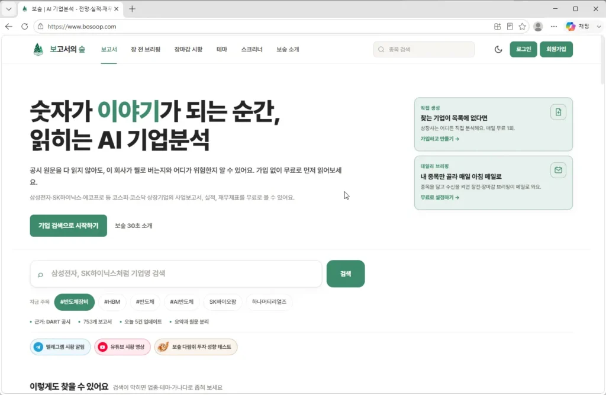606x395 pixels.
Task: Click the 보고서의 숲 tree logo
Action: (x=38, y=50)
